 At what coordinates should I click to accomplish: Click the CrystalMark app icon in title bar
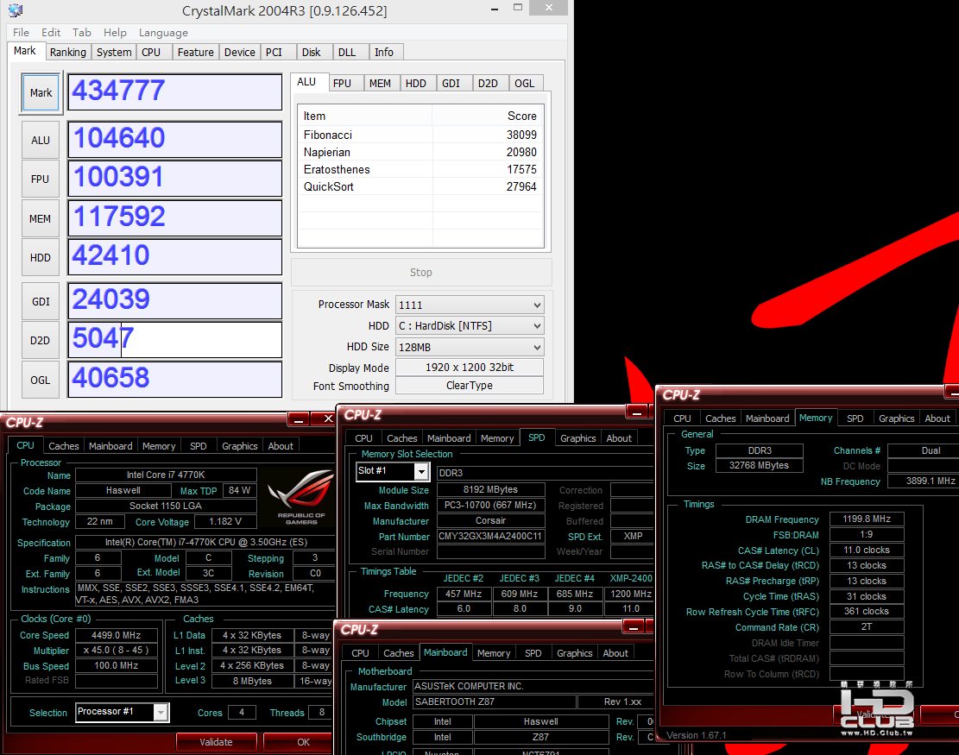pyautogui.click(x=16, y=10)
